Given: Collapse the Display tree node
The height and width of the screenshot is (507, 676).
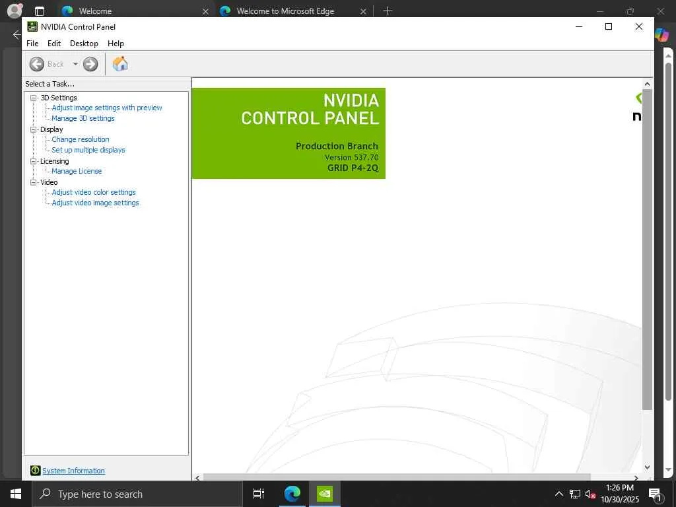Looking at the screenshot, I should point(33,129).
